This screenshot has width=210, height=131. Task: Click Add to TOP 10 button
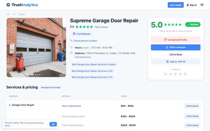(x=176, y=62)
